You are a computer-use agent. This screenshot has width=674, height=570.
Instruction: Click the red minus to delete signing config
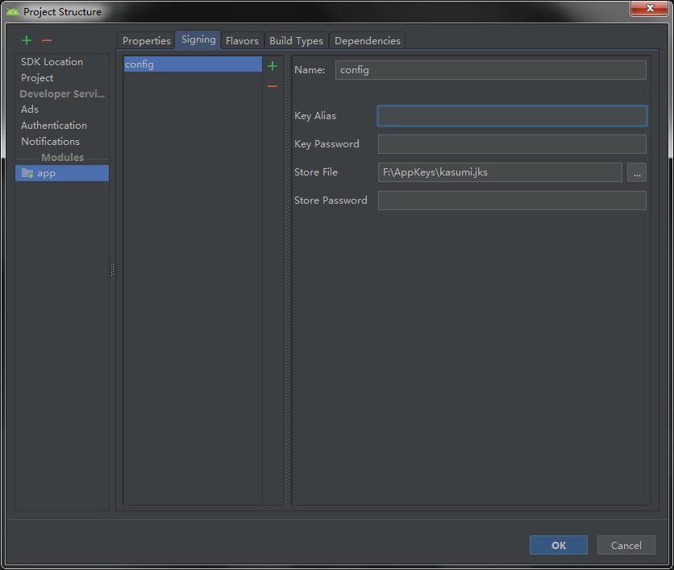point(273,86)
